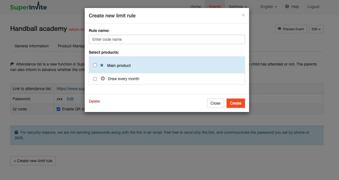
Task: Open the Edit dropdown button
Action: 316,29
